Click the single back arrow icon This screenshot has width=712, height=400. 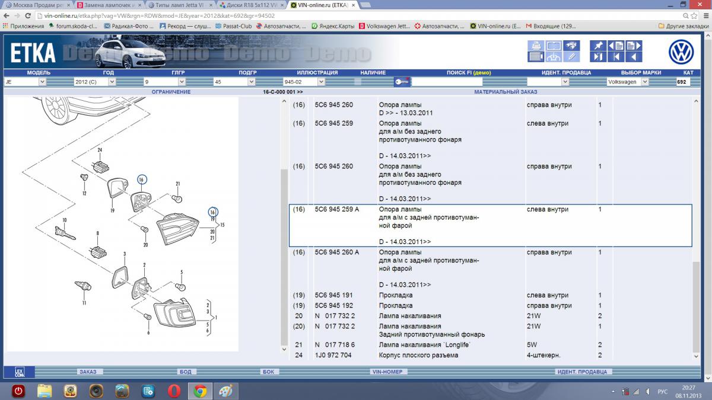click(633, 57)
